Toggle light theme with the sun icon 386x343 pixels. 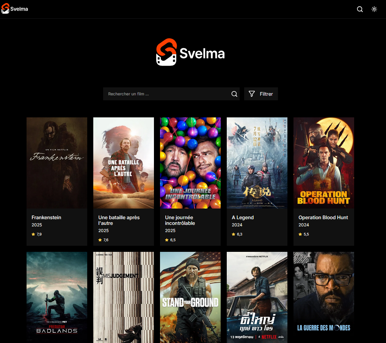click(374, 9)
